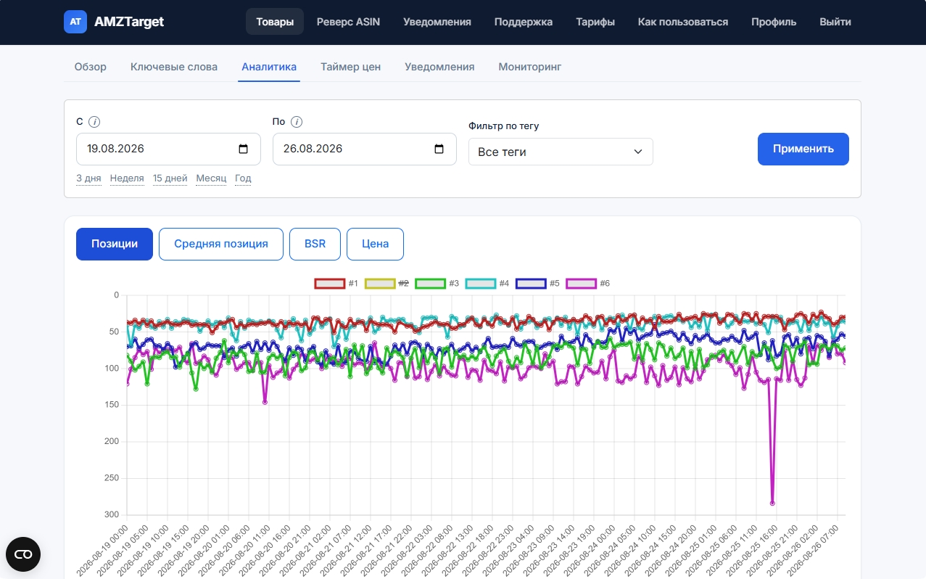Switch to the Ключевые слова tab
926x579 pixels.
174,67
